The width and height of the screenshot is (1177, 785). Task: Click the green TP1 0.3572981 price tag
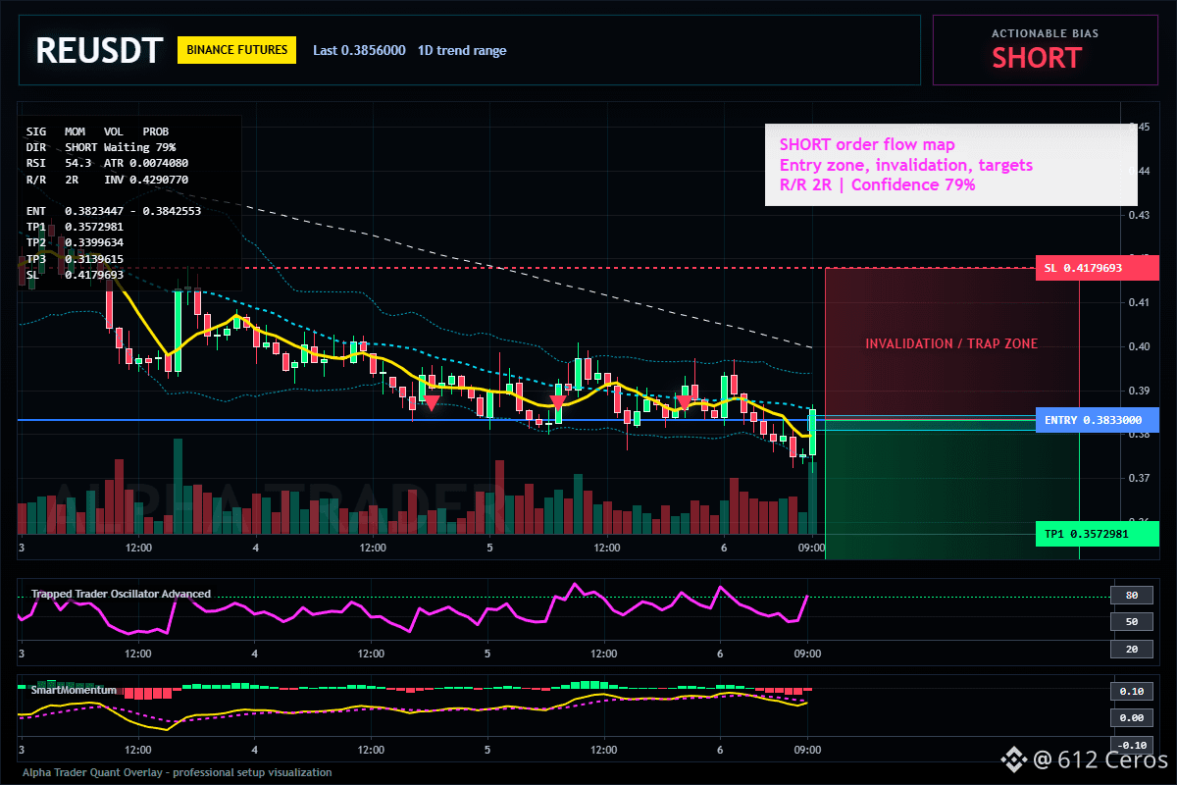1097,534
